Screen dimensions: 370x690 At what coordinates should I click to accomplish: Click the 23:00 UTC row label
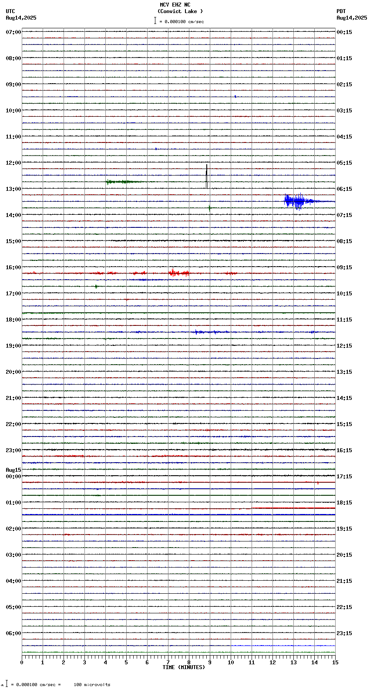point(13,450)
